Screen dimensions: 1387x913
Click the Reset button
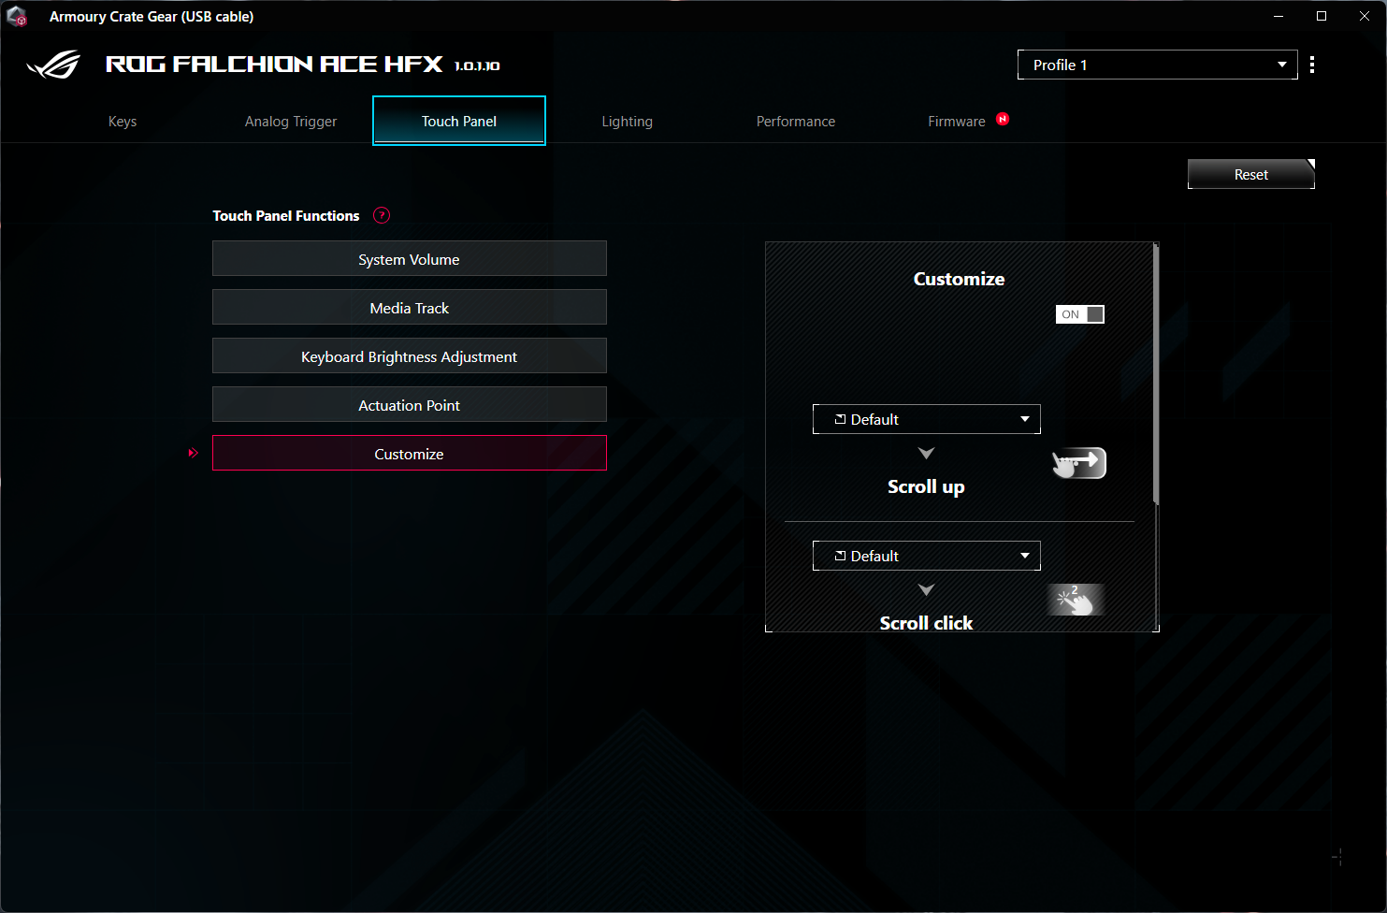[x=1251, y=174]
